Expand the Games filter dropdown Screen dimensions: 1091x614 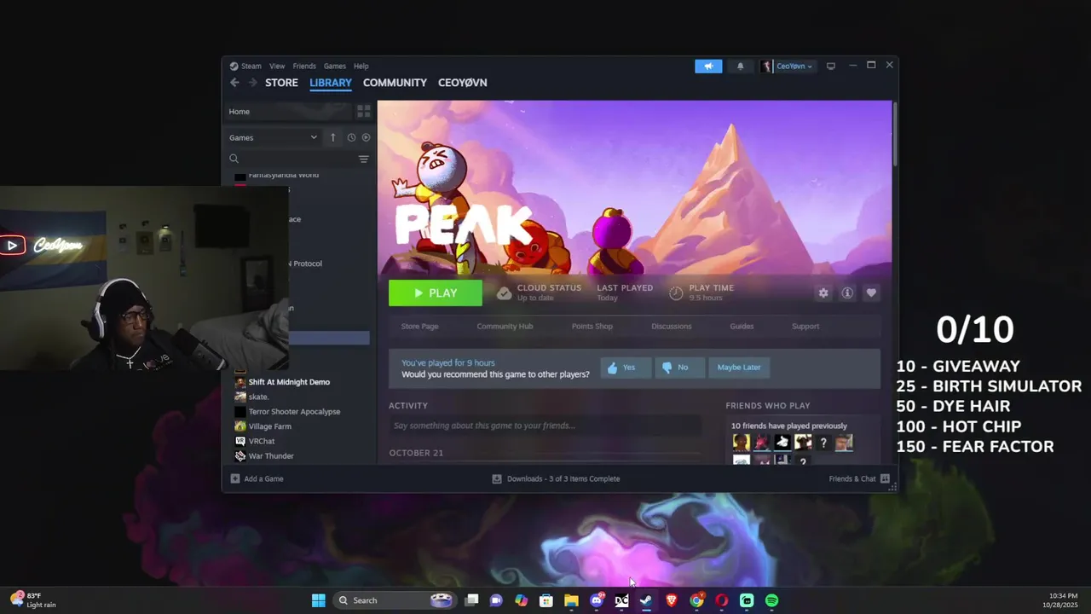coord(273,137)
